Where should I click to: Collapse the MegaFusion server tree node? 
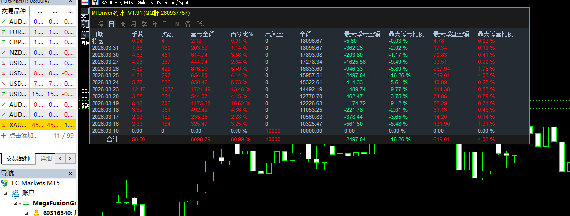coord(16,203)
